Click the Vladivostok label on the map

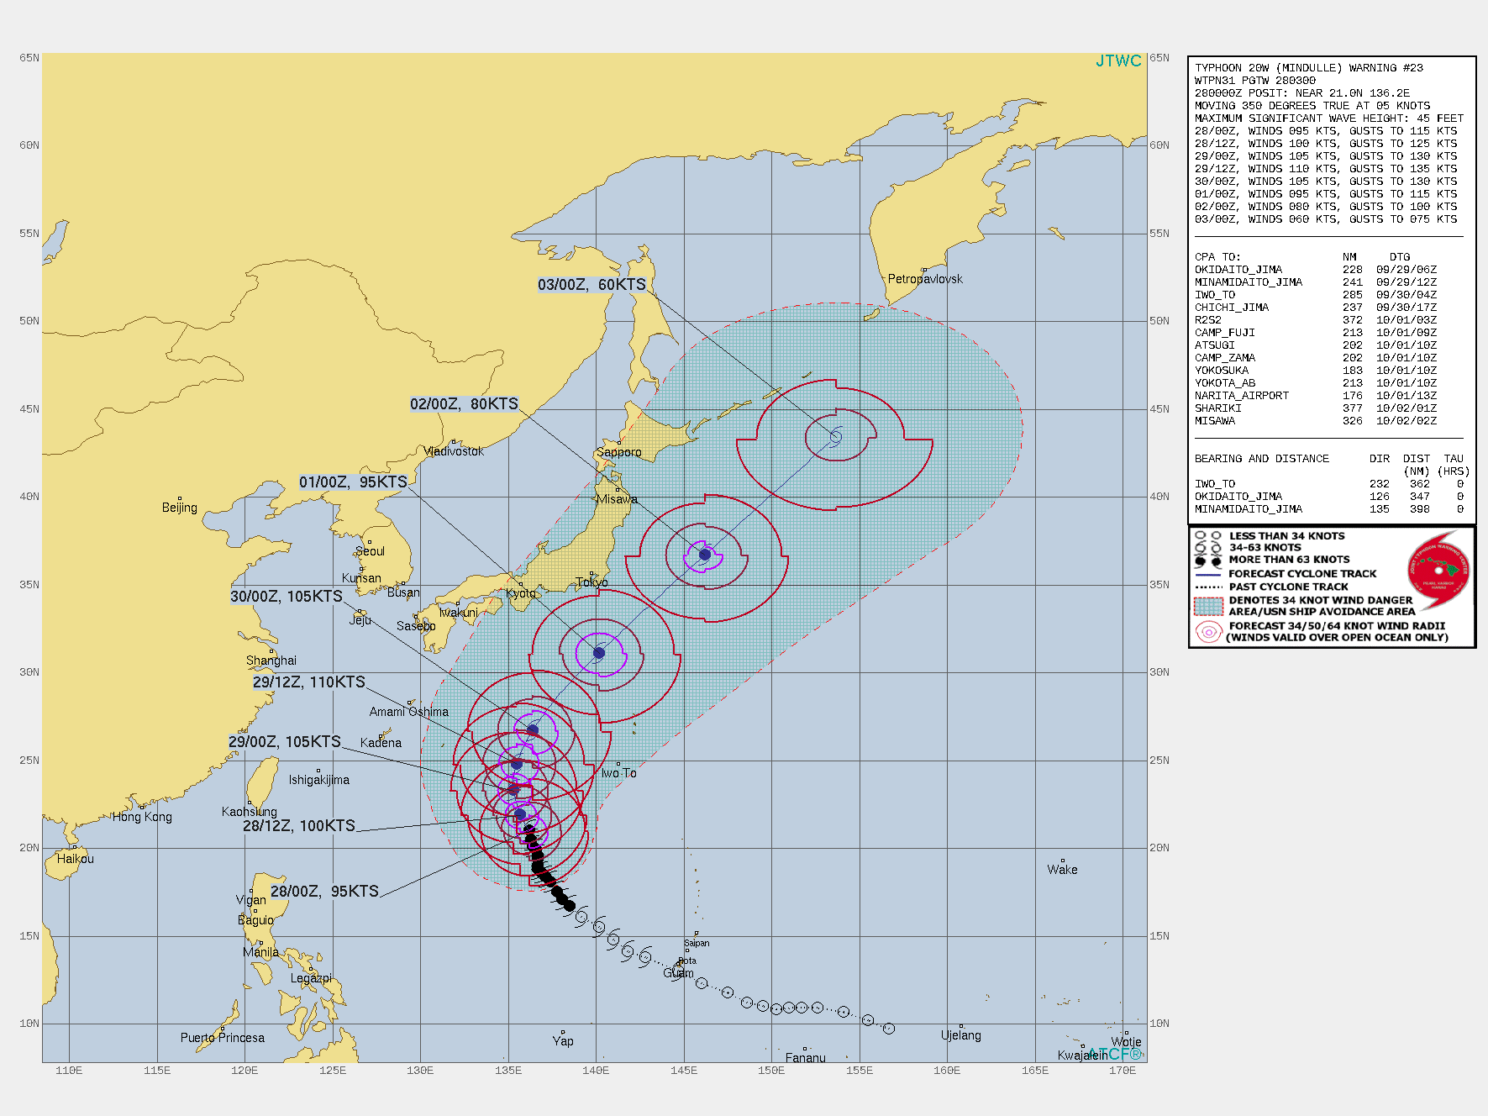[x=455, y=451]
